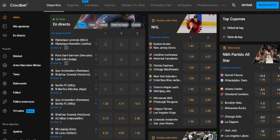Expand the three-dot more menu in navbar
This screenshot has height=140, width=280.
coord(224,5)
